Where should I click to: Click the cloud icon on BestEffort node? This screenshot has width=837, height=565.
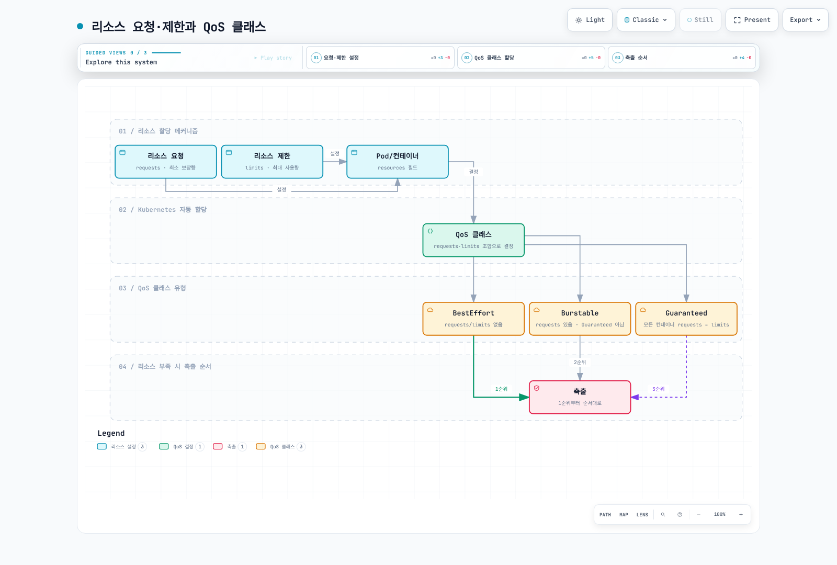(430, 310)
